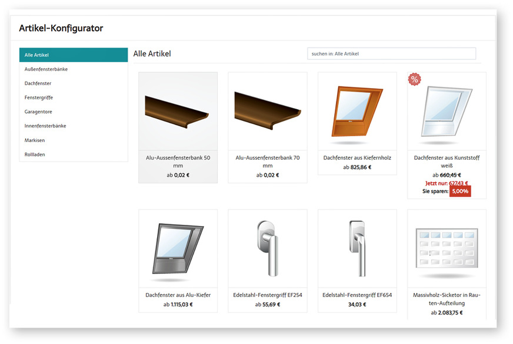Click the red percent discount badge
This screenshot has width=513, height=344.
(x=415, y=80)
